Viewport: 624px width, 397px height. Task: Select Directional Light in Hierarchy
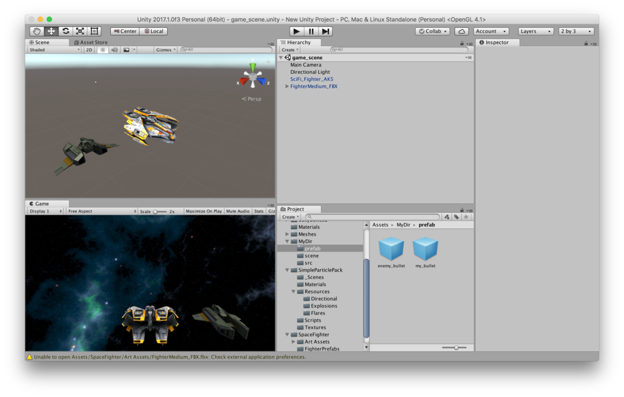click(310, 72)
